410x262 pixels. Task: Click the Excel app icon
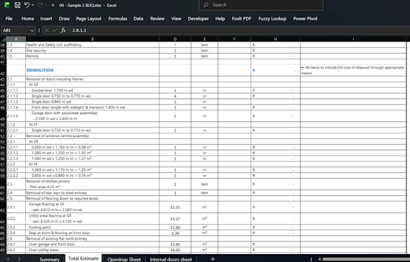click(x=7, y=5)
